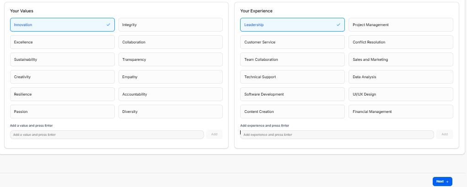Click Add button beside experience input
467x187 pixels.
point(445,134)
